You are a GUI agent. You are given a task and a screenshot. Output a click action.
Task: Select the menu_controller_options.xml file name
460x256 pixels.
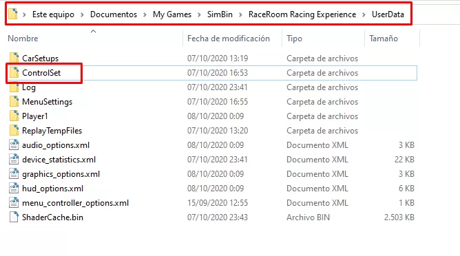[75, 203]
